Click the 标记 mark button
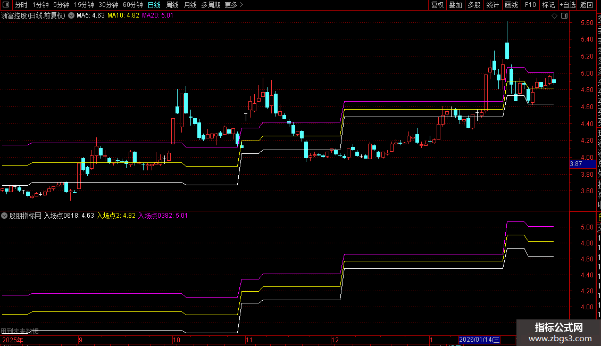This screenshot has width=601, height=346. pos(548,5)
